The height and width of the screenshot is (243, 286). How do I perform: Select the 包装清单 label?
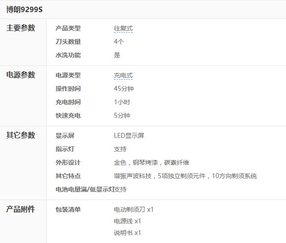coord(68,210)
